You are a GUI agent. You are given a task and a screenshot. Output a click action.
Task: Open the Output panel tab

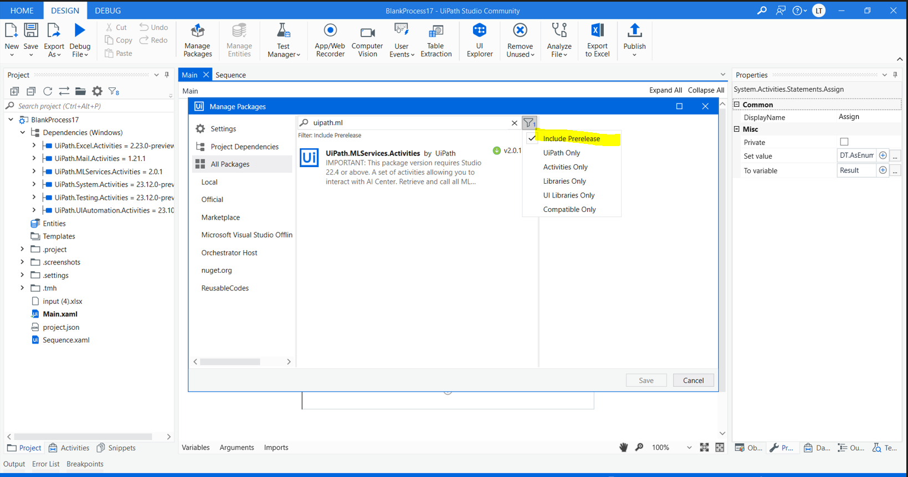coord(14,464)
